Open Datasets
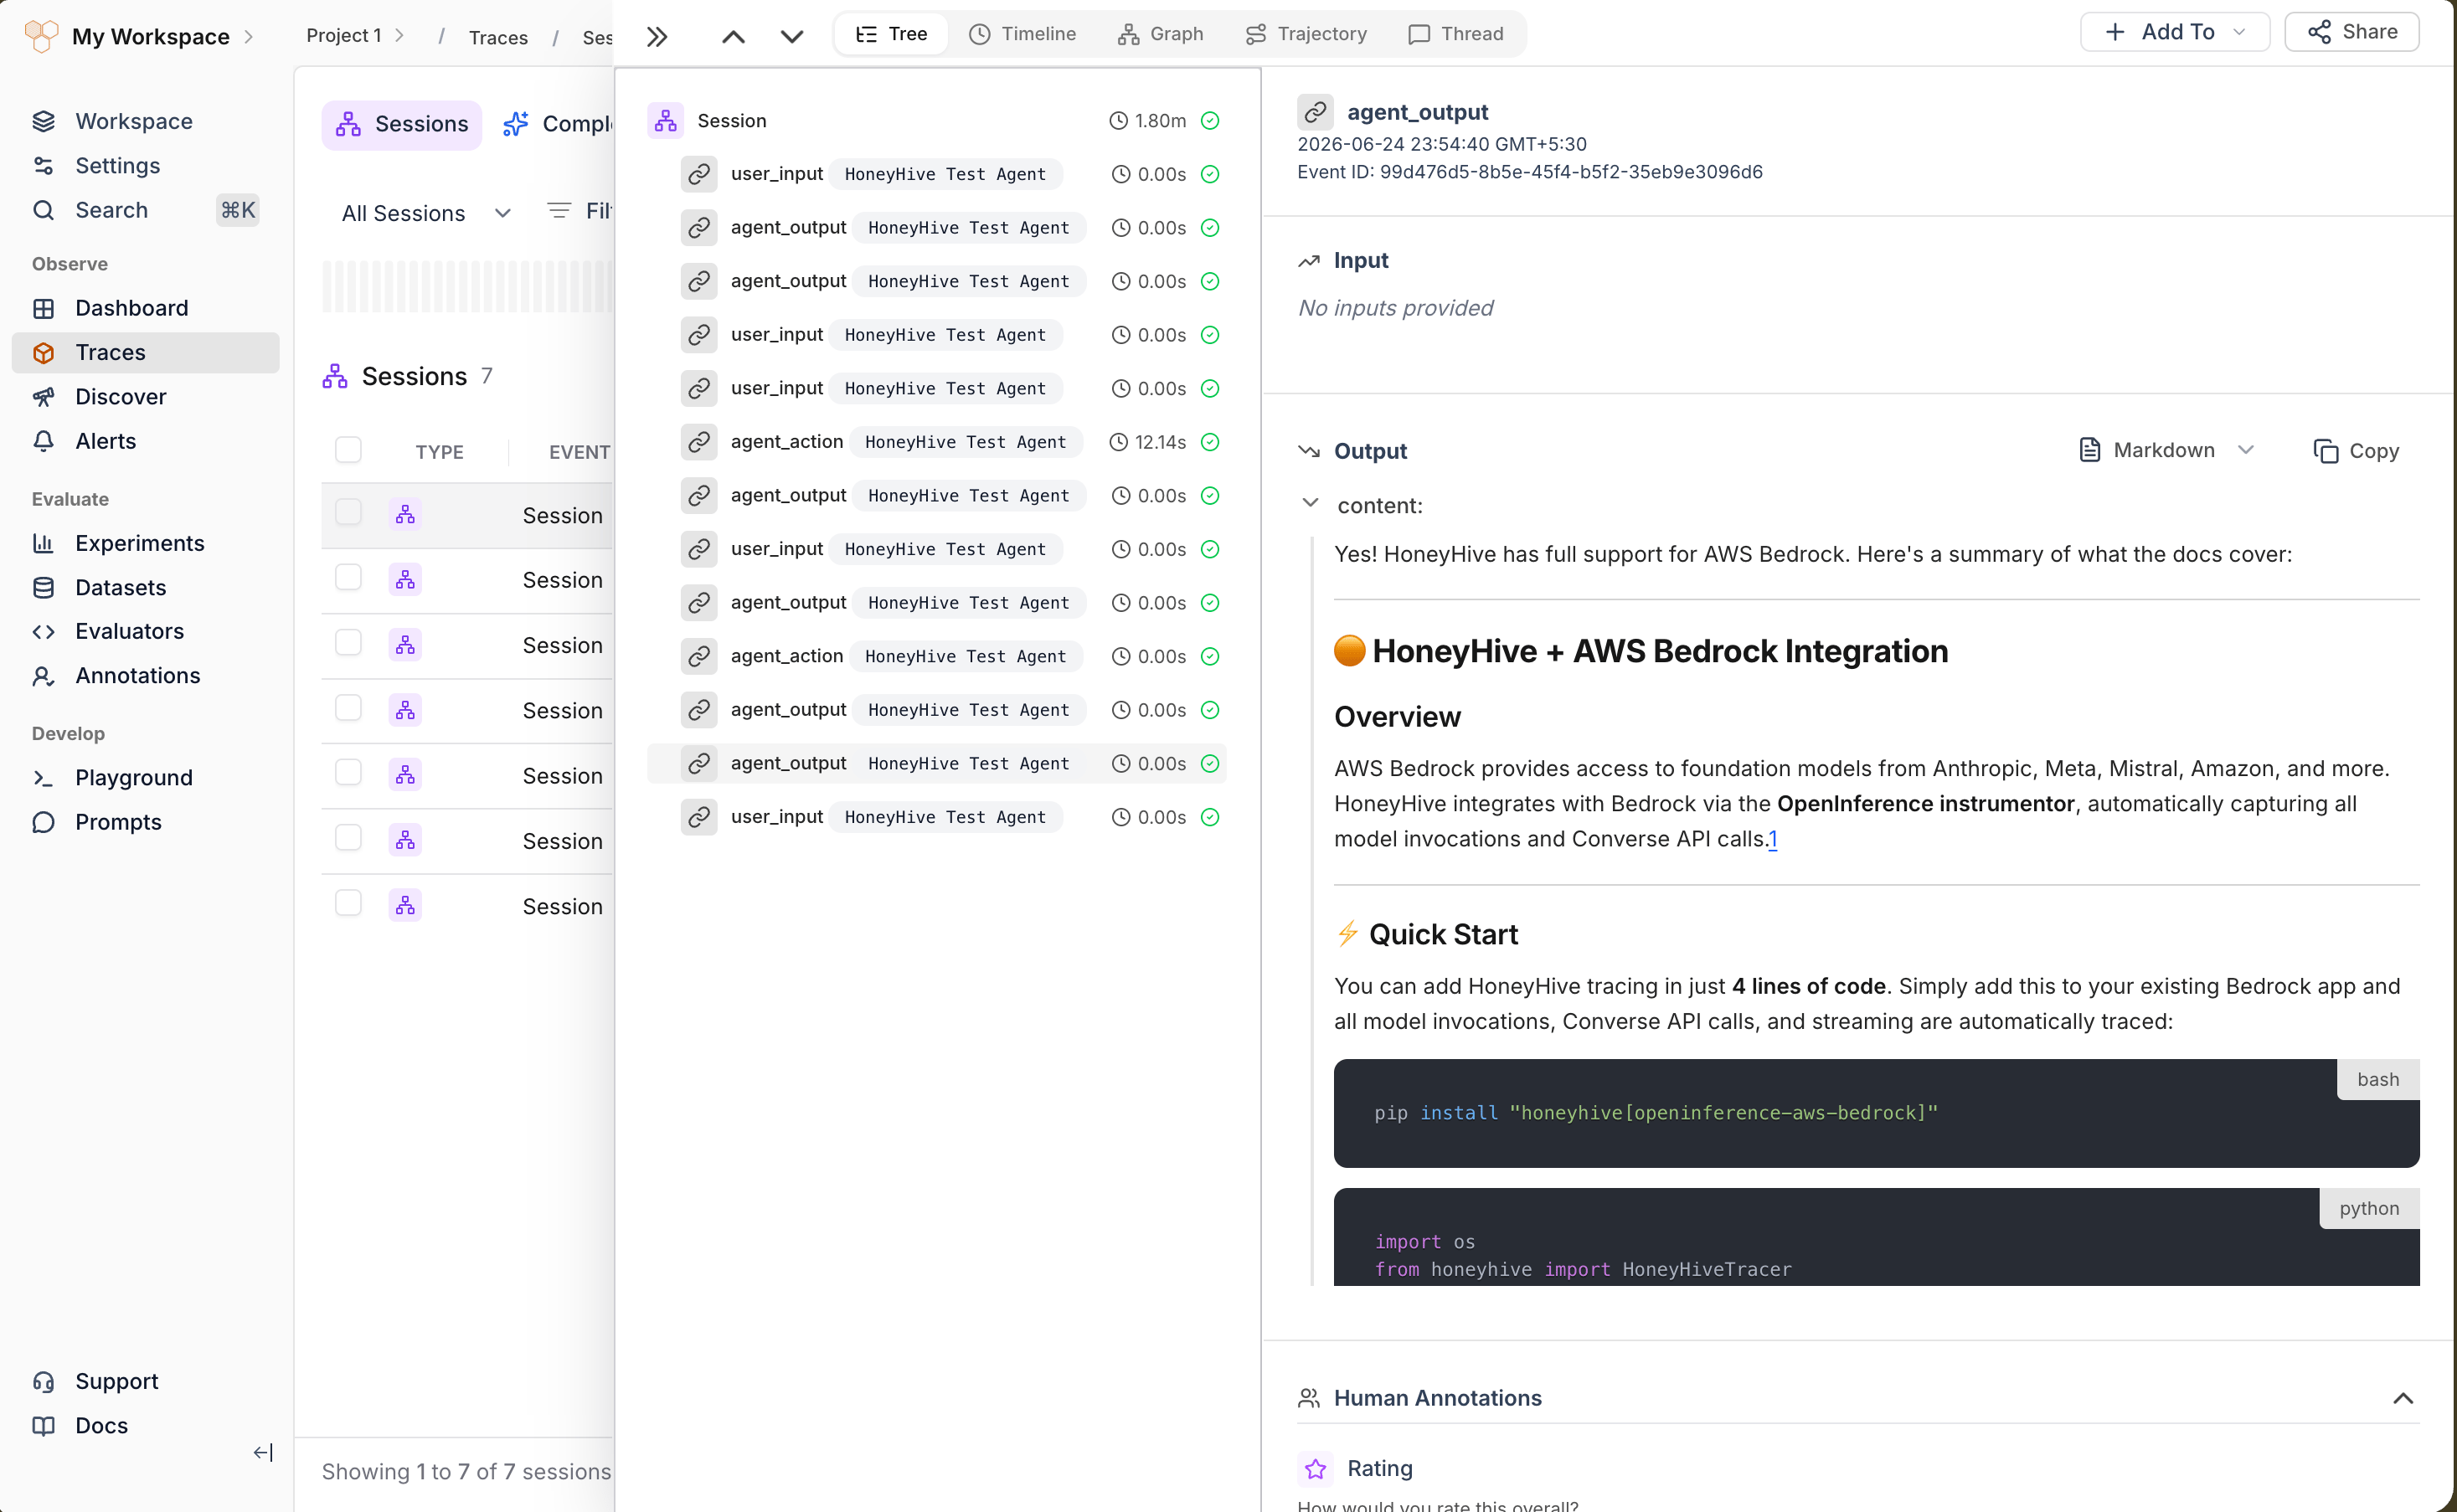 point(120,587)
